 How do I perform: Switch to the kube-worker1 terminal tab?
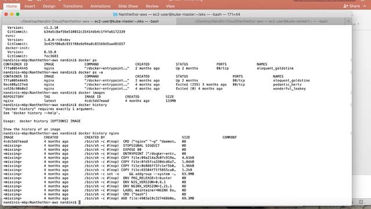[260, 21]
